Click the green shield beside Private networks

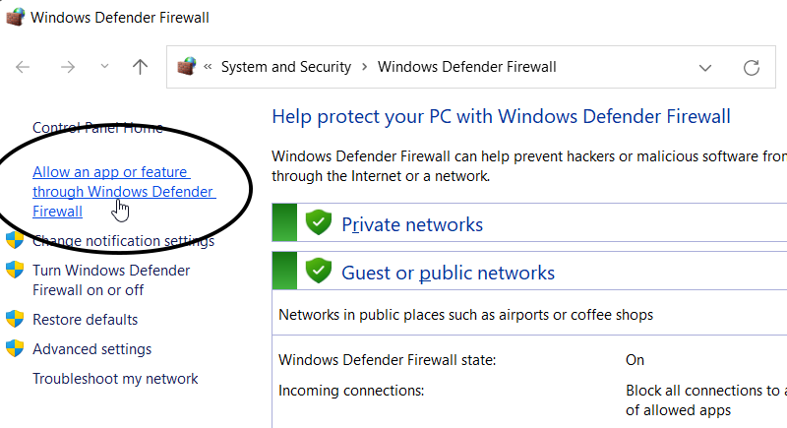point(319,222)
